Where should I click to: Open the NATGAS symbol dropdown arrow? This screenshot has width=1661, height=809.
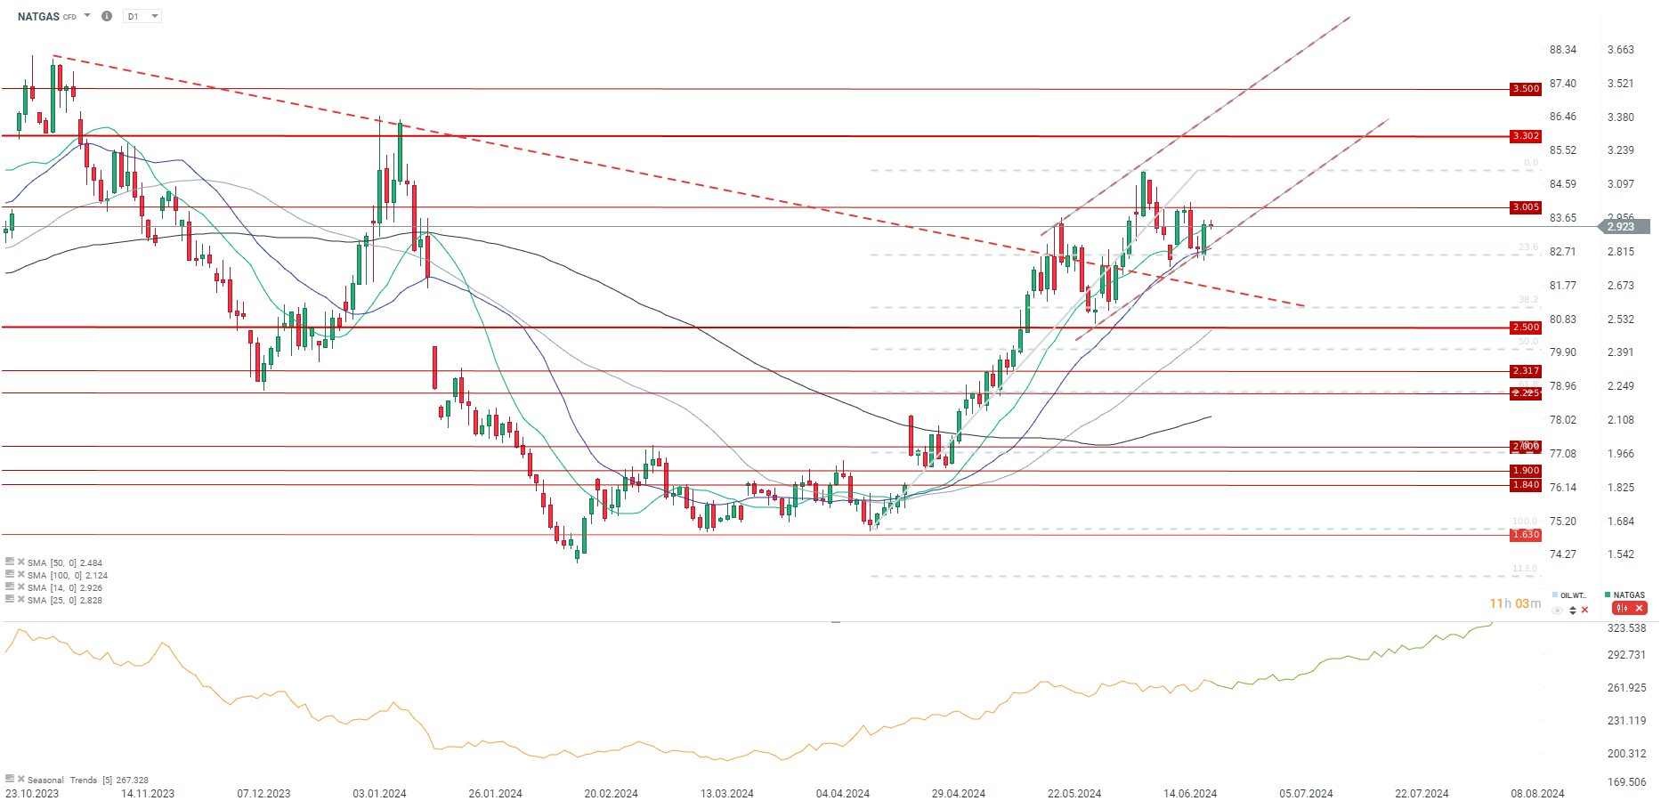87,16
